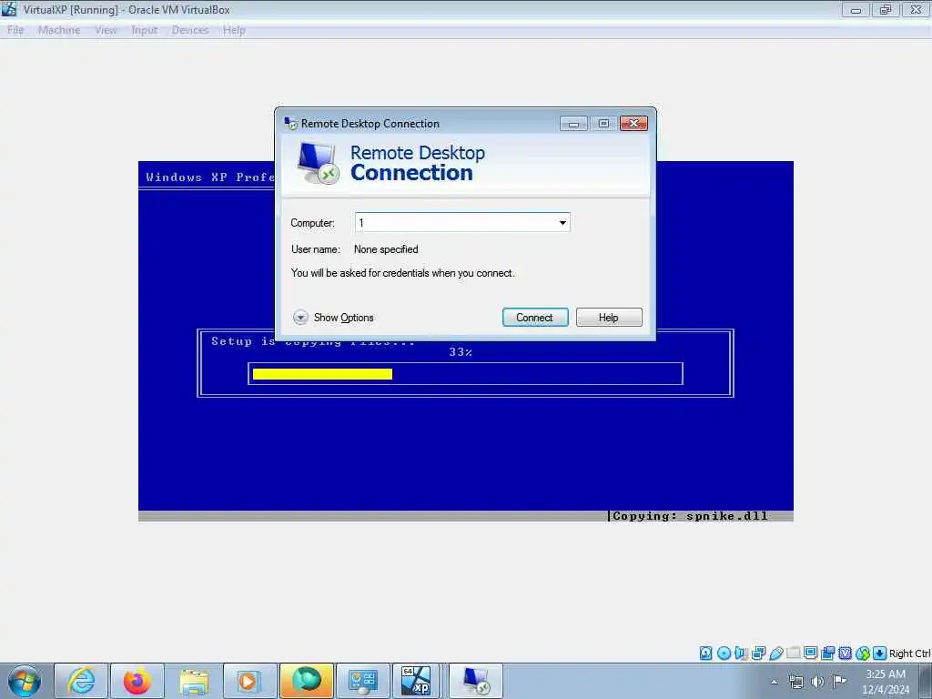Image resolution: width=932 pixels, height=699 pixels.
Task: Click the Remote Desktop Connection title bar icon
Action: pyautogui.click(x=290, y=124)
